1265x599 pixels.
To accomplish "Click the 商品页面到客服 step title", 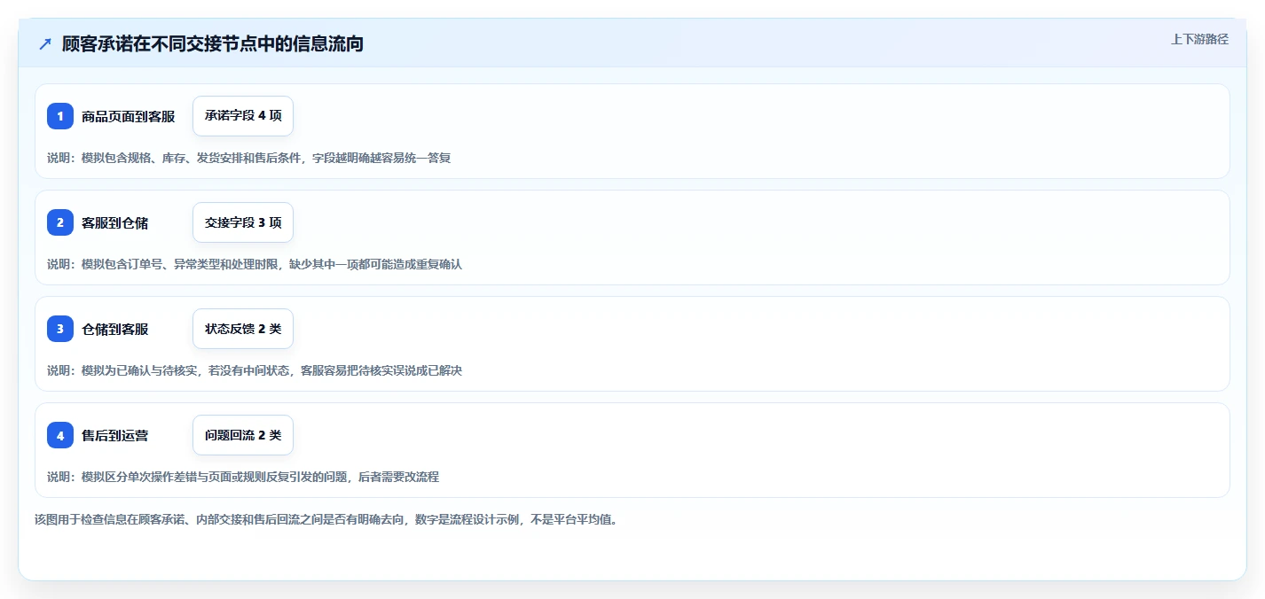I will click(x=129, y=116).
